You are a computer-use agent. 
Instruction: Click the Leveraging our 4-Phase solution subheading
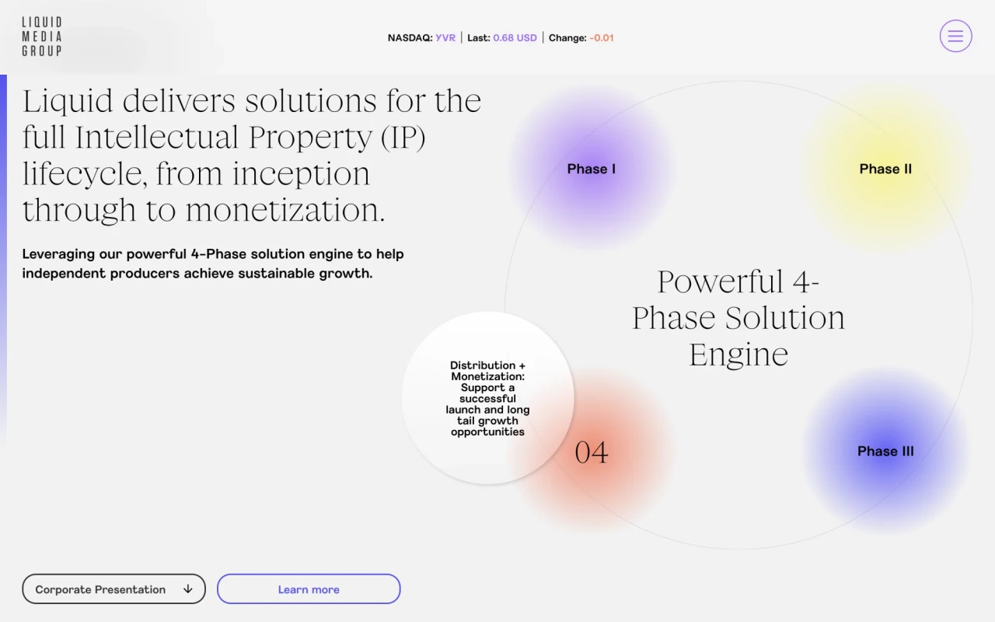coord(213,264)
